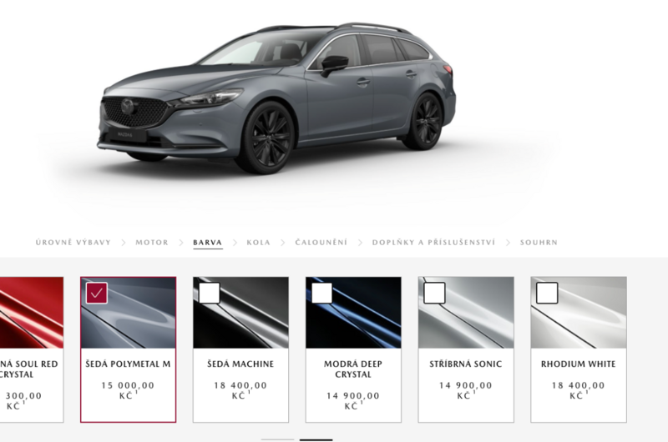Viewport: 668px width, 442px height.
Task: Pick the Modrá Deep Crystal swatch image
Action: [x=353, y=313]
